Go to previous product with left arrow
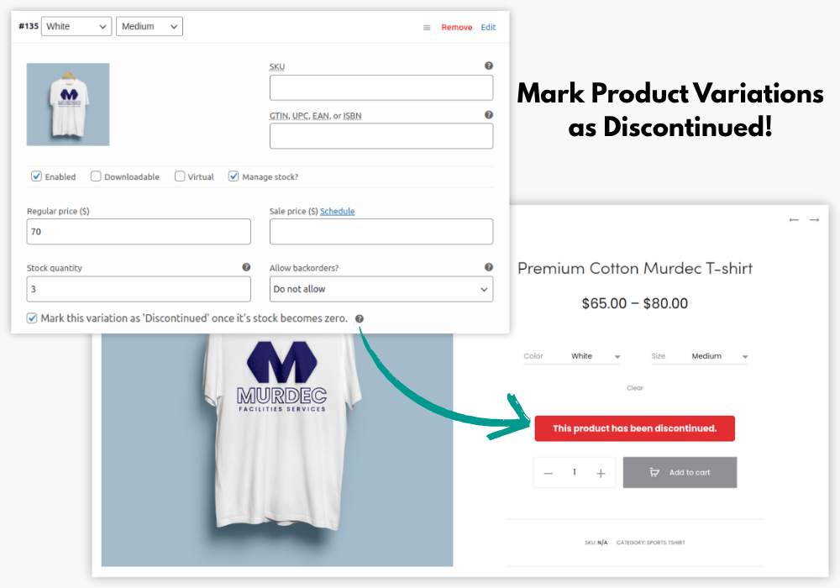 [794, 220]
